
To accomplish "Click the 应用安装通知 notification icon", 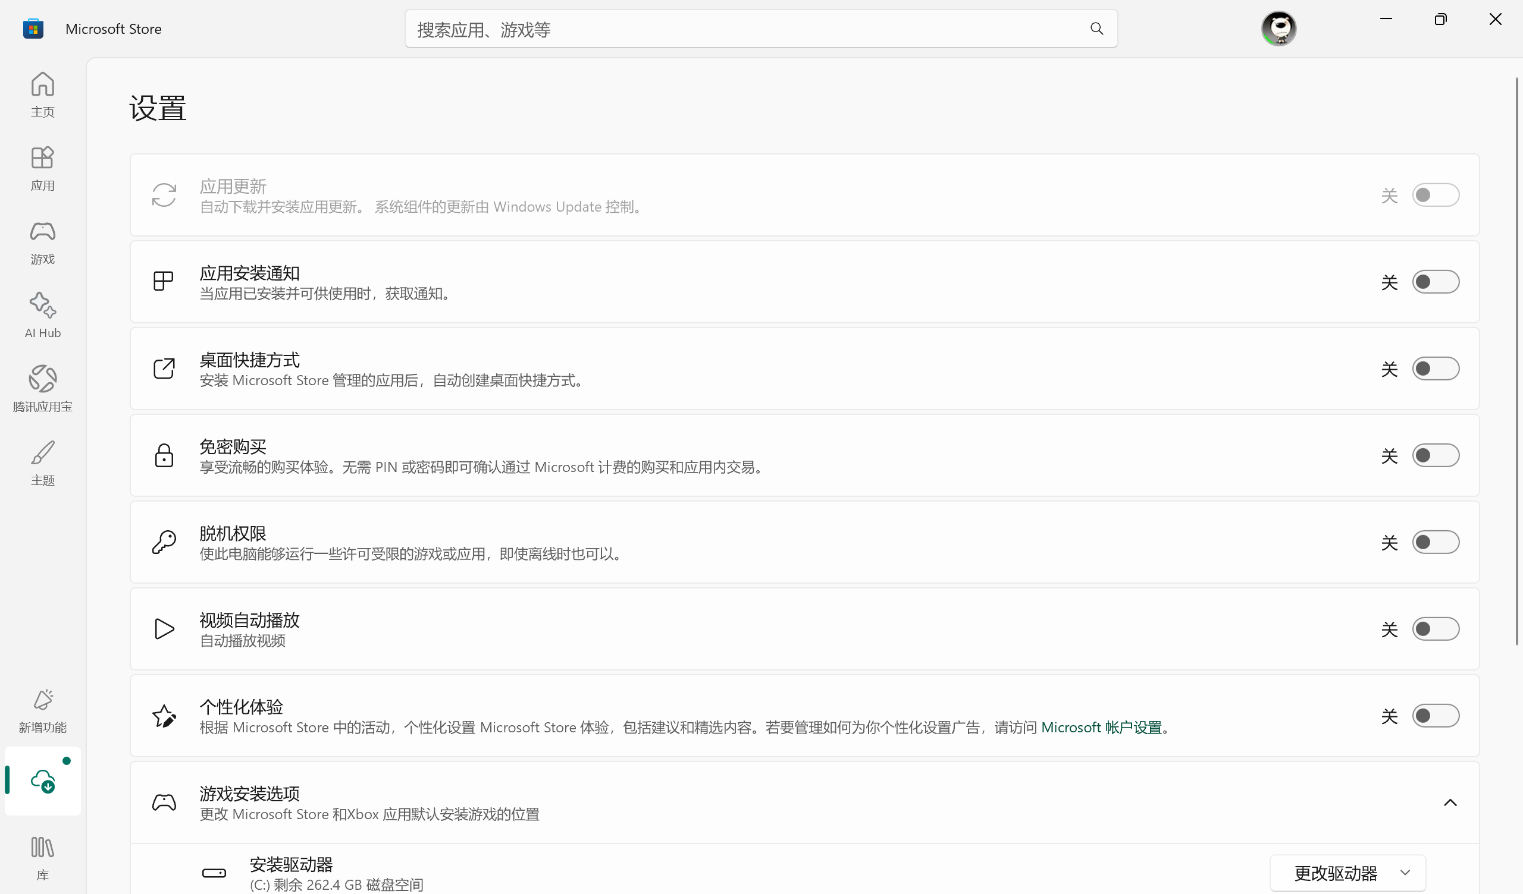I will 164,281.
